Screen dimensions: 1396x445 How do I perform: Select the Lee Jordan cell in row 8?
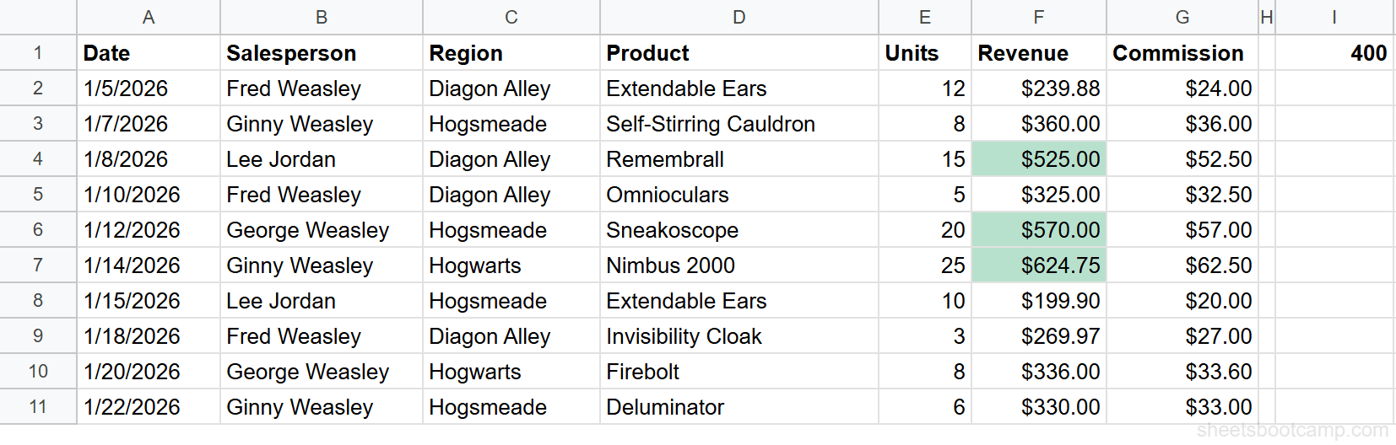(x=322, y=301)
